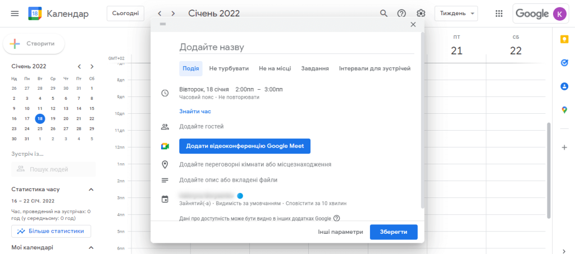Click Додати відеоконференцію Google Meet
The width and height of the screenshot is (575, 254).
click(x=245, y=146)
